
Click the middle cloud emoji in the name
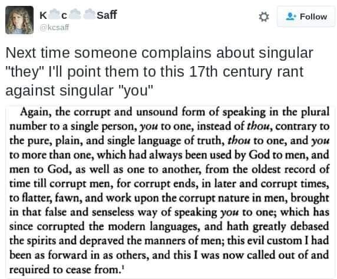(x=75, y=14)
